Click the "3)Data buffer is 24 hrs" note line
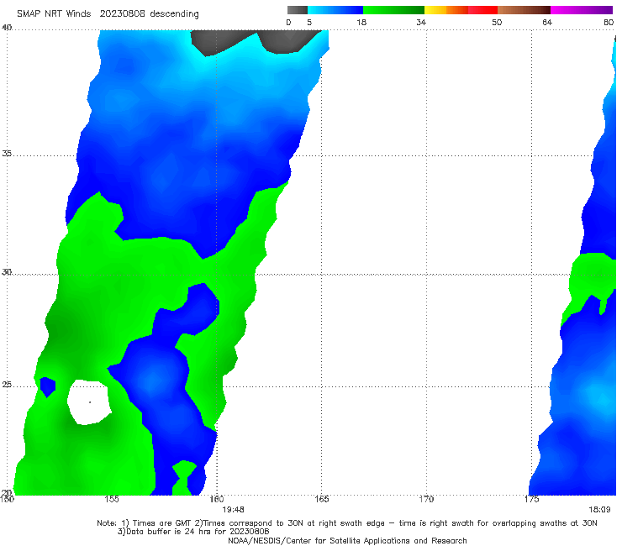 [x=193, y=532]
